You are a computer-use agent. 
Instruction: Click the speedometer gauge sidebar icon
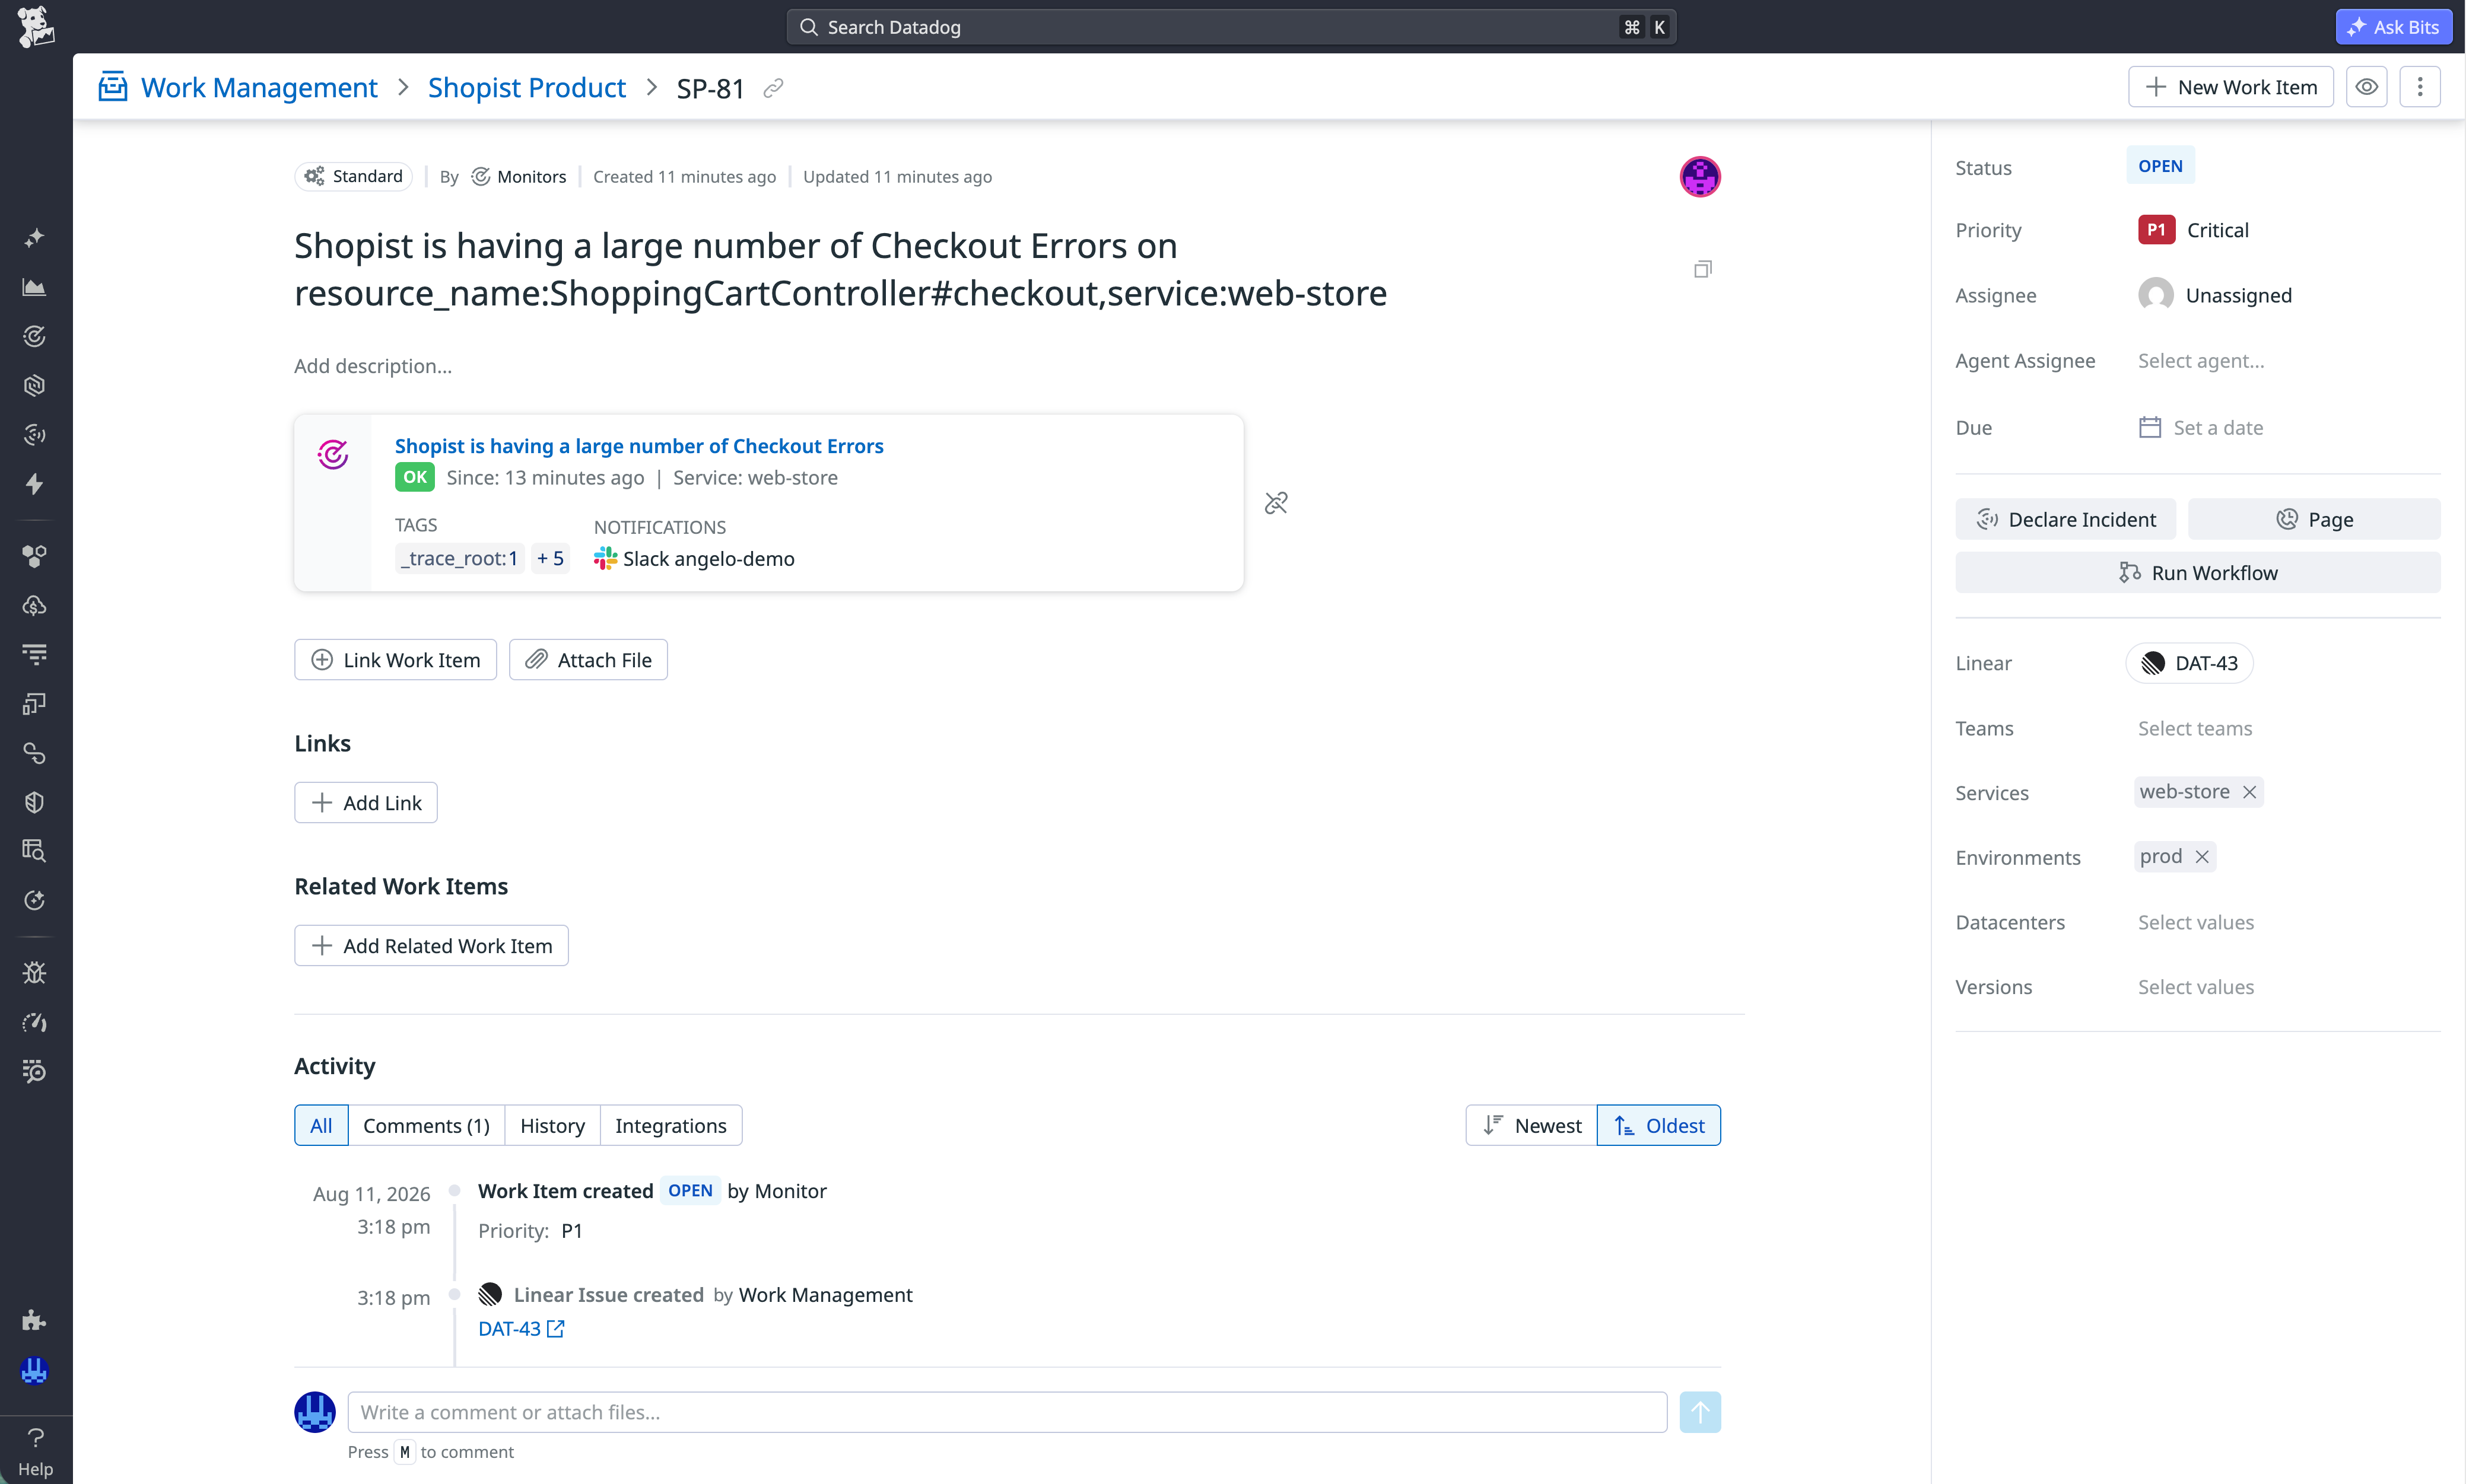[x=35, y=1022]
